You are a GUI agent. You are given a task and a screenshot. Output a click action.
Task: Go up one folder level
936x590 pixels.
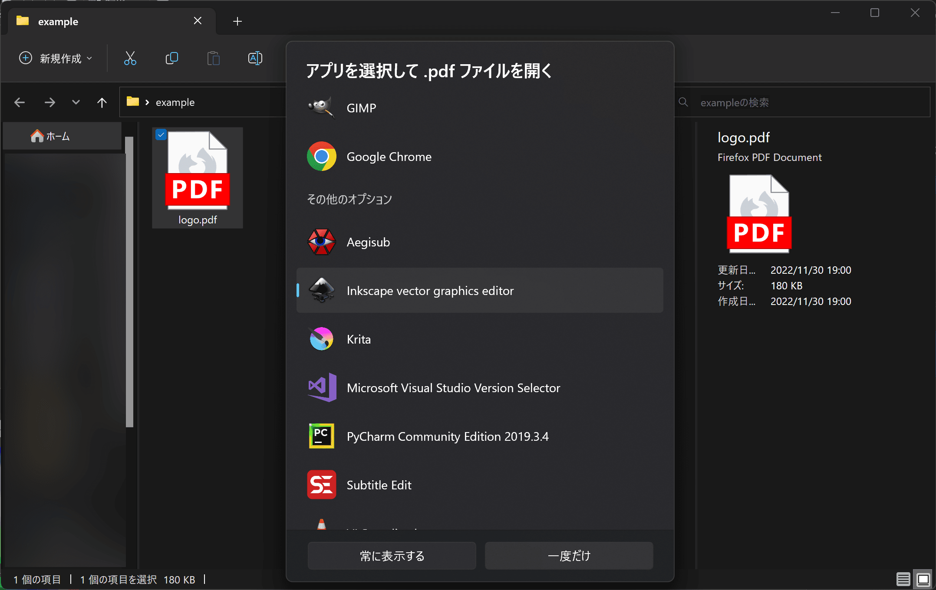102,102
